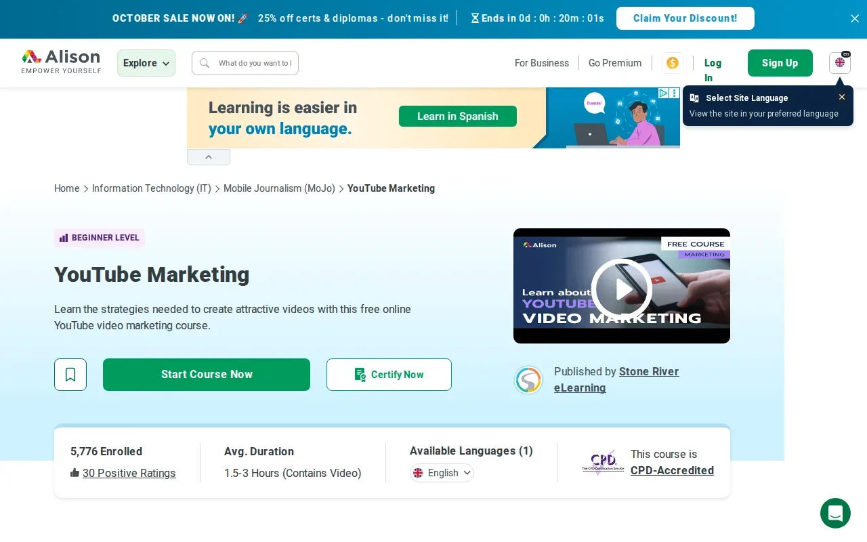Click the Certify Now button

[x=389, y=375]
